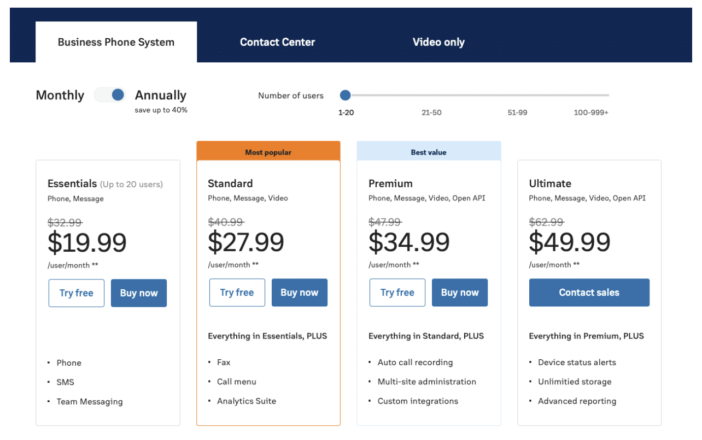Click Try free under Premium plan
702x440 pixels.
click(x=397, y=293)
